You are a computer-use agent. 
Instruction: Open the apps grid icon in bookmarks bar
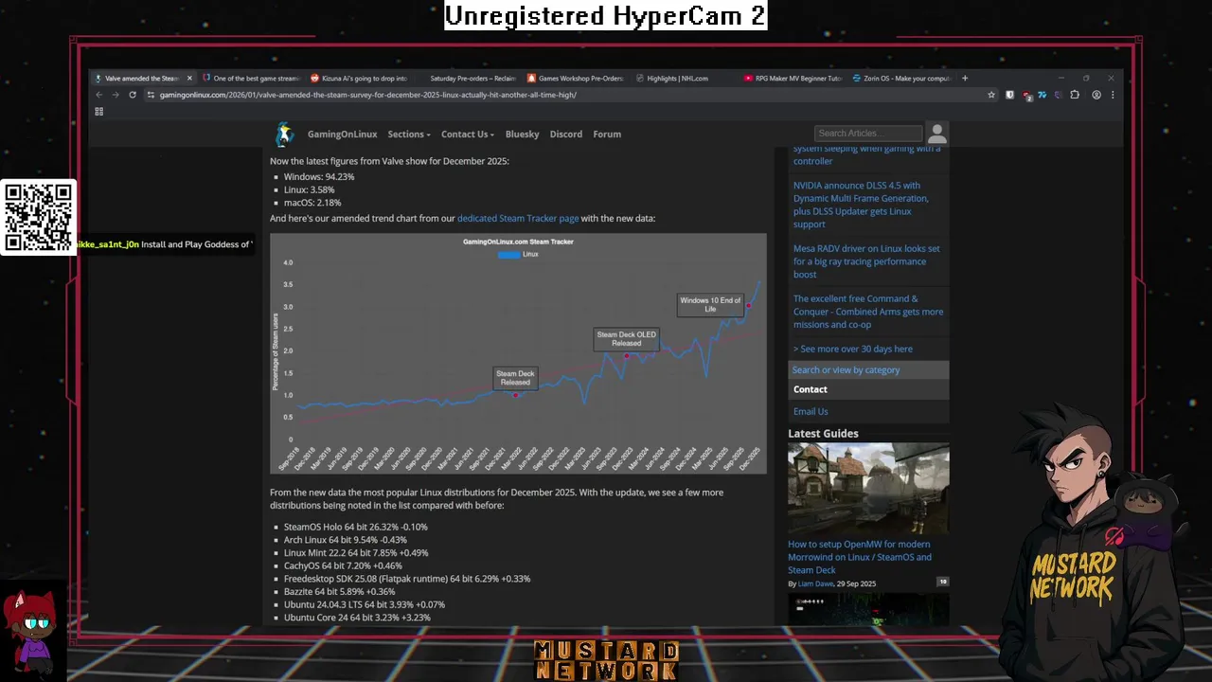click(98, 112)
